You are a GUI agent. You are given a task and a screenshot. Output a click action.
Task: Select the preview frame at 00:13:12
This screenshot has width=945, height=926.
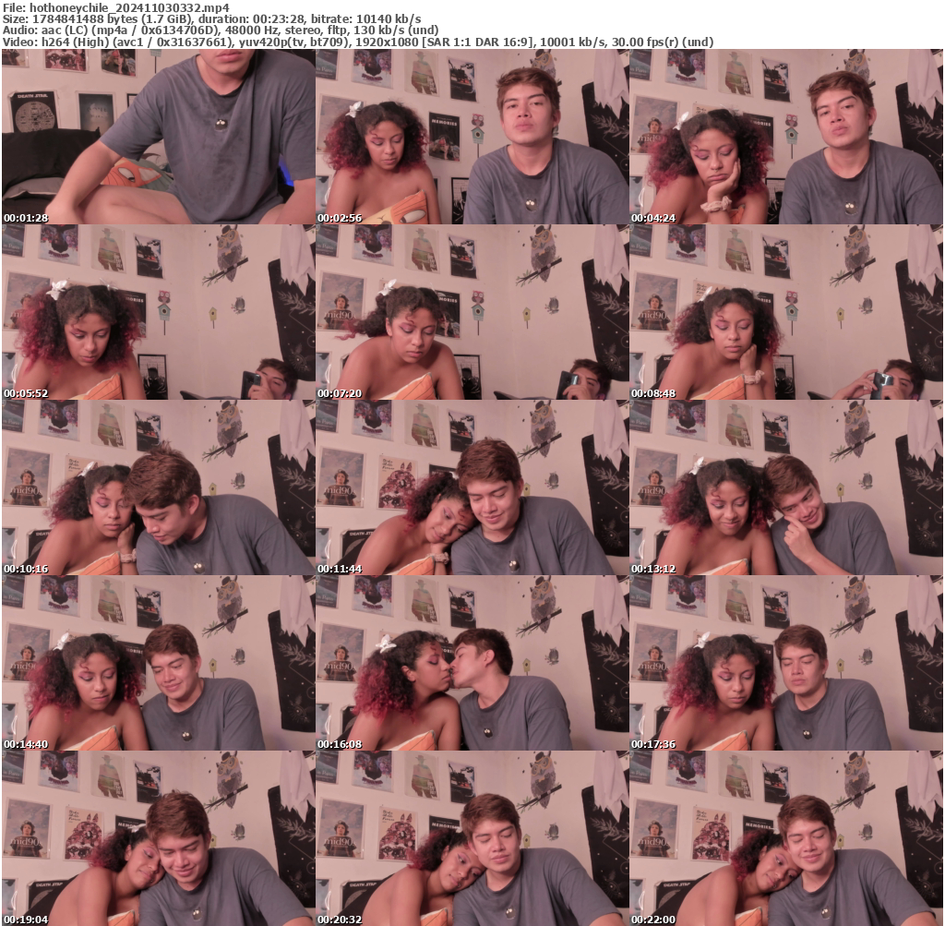click(786, 487)
